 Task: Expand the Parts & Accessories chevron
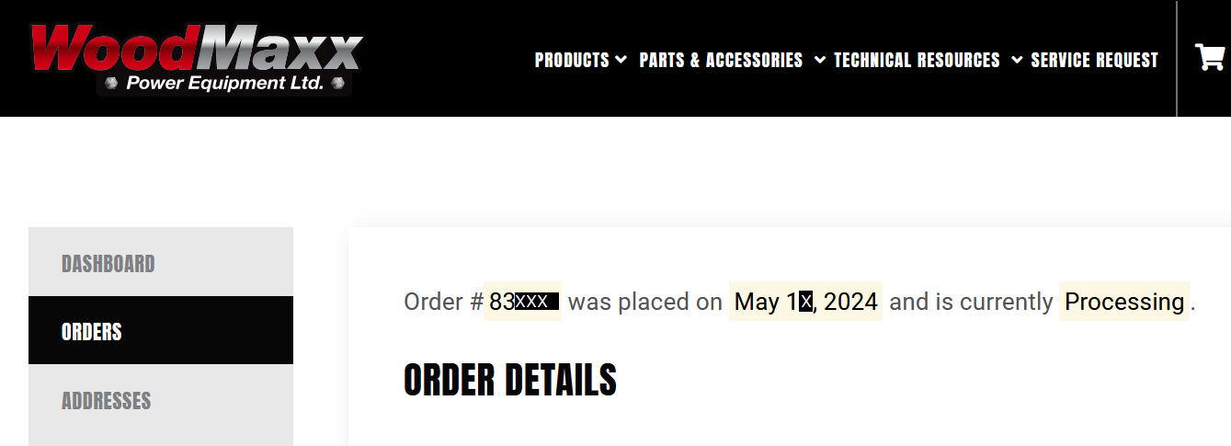[x=820, y=61]
